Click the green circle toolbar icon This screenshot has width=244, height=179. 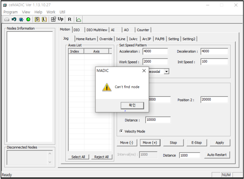(x=28, y=19)
